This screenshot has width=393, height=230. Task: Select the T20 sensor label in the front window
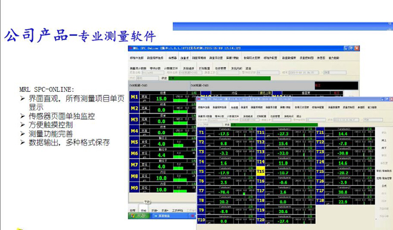[261, 220]
